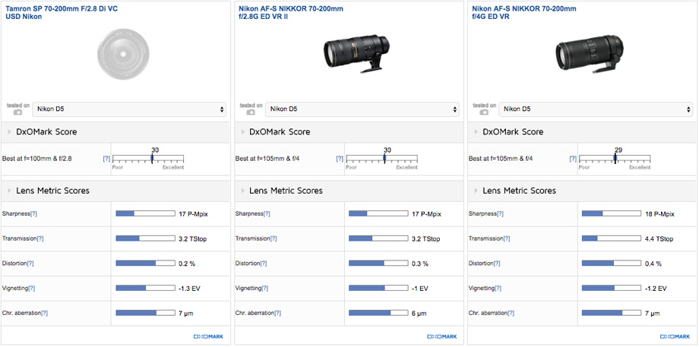Screen dimensions: 699x347
Task: Open the Tamron SP 70-200mm F/2.8 lens link
Action: (x=62, y=13)
